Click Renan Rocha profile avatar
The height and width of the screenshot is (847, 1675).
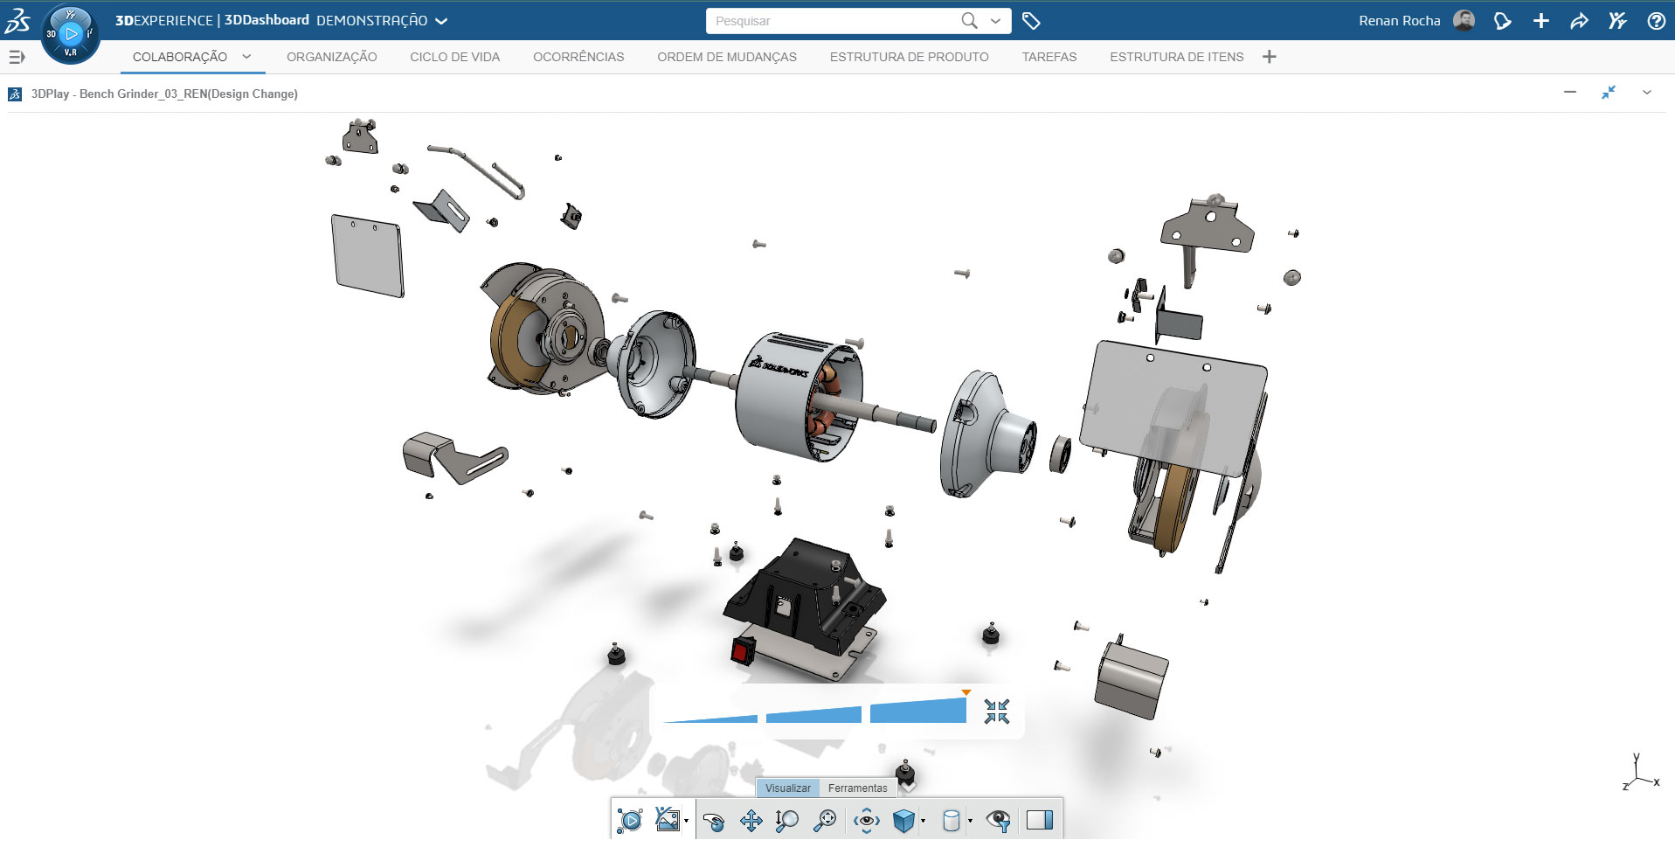(x=1464, y=20)
